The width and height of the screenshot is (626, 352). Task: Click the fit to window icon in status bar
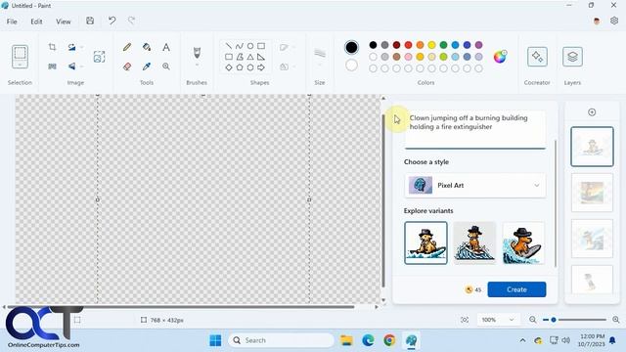coord(465,320)
